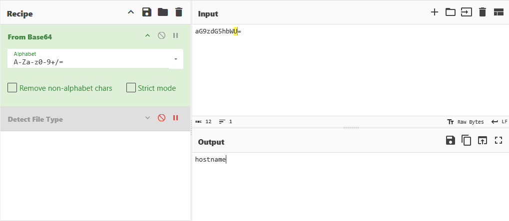Open the Alphabet dropdown
This screenshot has height=221, width=509.
[x=175, y=59]
